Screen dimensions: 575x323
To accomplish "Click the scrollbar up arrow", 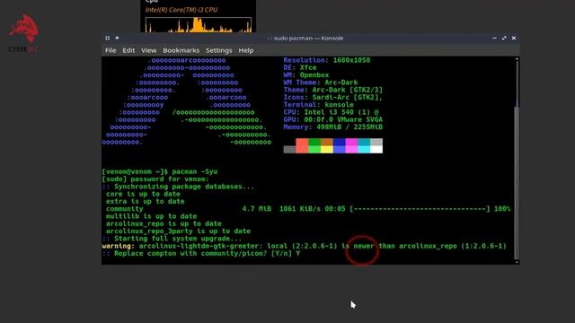I will pyautogui.click(x=517, y=58).
